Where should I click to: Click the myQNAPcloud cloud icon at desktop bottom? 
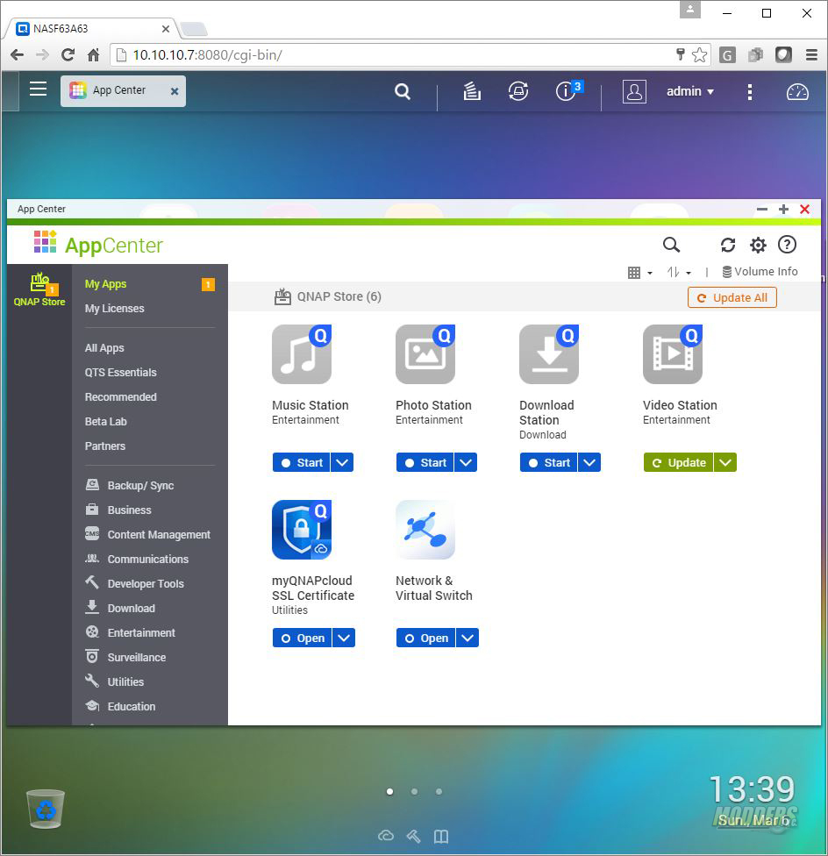click(x=386, y=836)
